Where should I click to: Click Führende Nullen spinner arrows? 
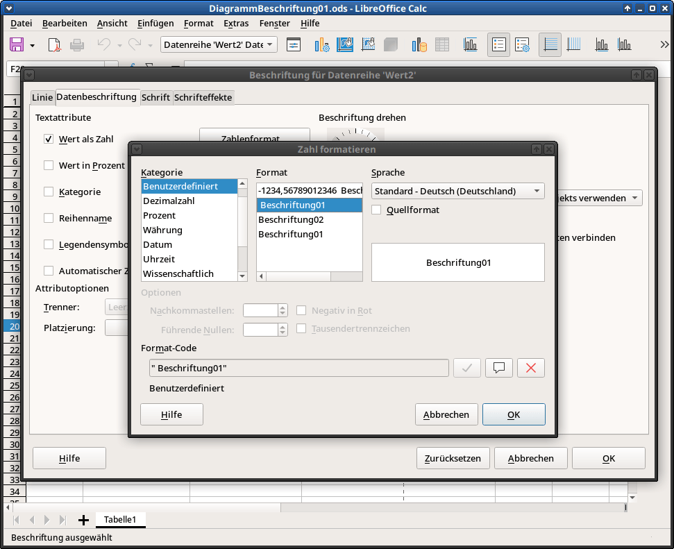click(x=283, y=330)
